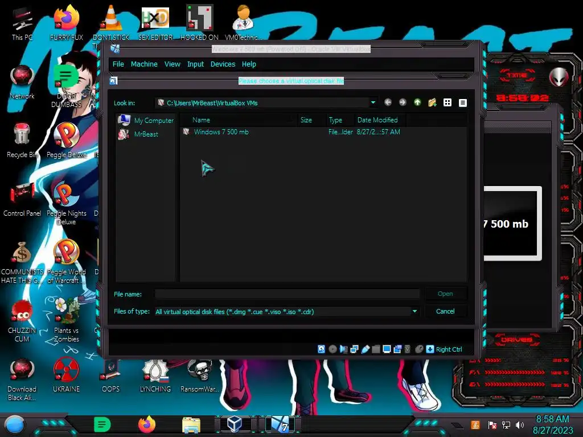This screenshot has height=437, width=583.
Task: Select MrBeast in sidebar
Action: (x=138, y=134)
